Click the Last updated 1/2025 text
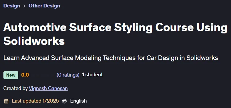This screenshot has height=108, width=231. [x=35, y=101]
